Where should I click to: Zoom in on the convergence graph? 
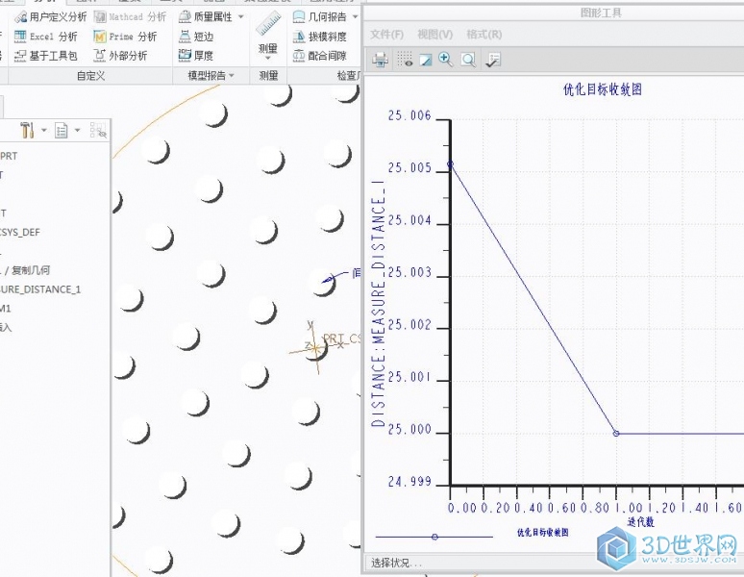pos(446,60)
